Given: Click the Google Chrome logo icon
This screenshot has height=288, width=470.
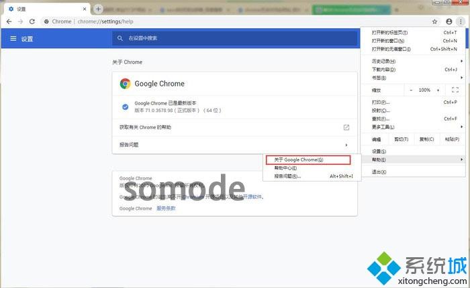Looking at the screenshot, I should (x=126, y=84).
